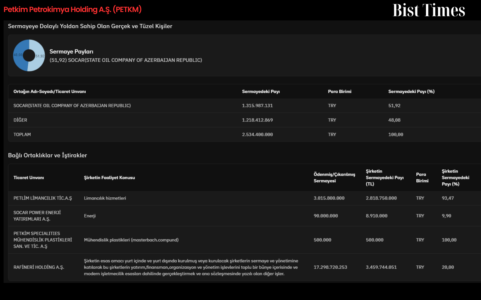Select the SOCAR shareholder row

coord(244,106)
